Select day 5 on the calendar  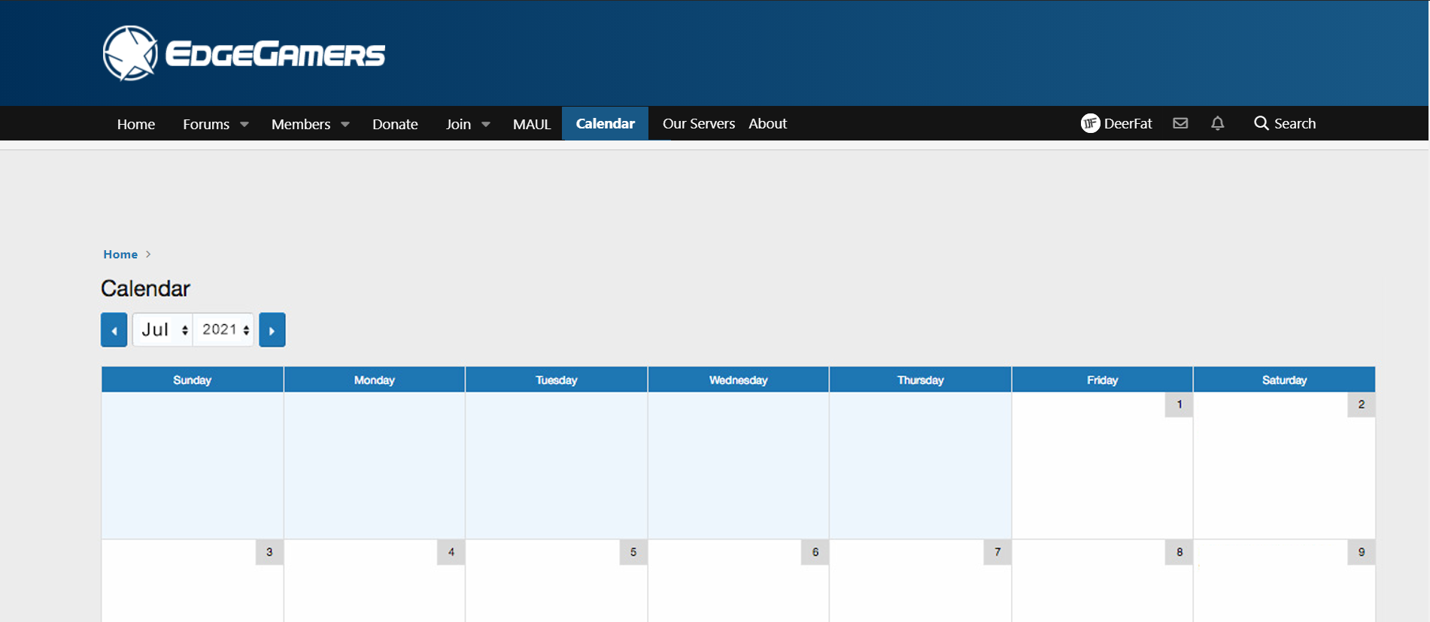pos(633,552)
